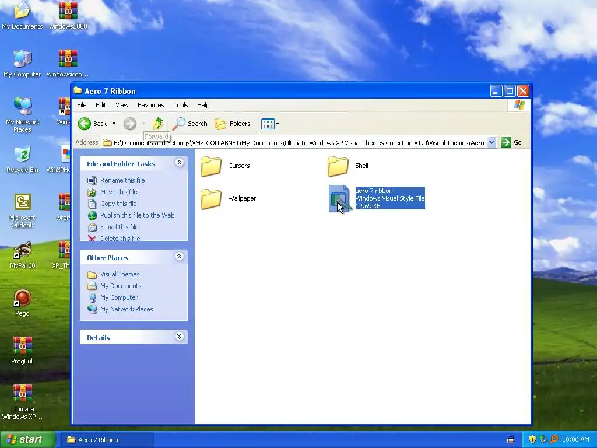Viewport: 597px width, 448px height.
Task: Select windowsicon archive desktop icon
Action: (x=68, y=63)
